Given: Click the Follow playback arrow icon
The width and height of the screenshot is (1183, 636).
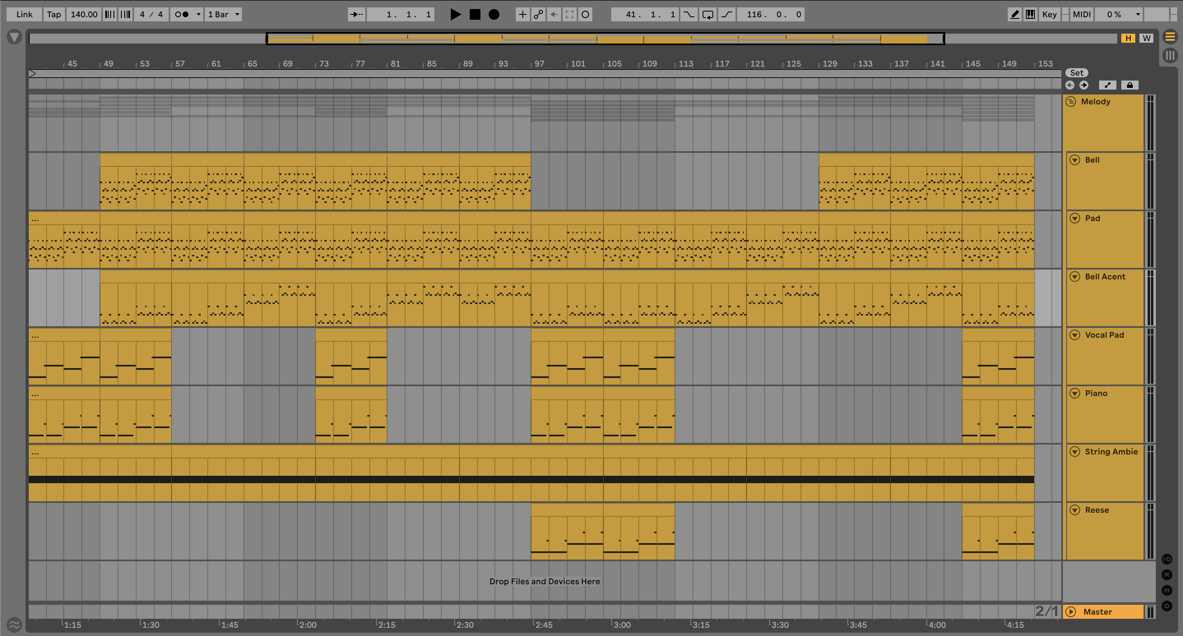Looking at the screenshot, I should [x=356, y=14].
